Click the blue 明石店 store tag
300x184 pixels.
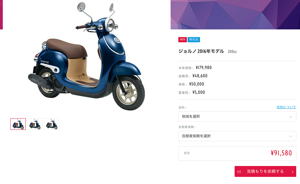(194, 39)
